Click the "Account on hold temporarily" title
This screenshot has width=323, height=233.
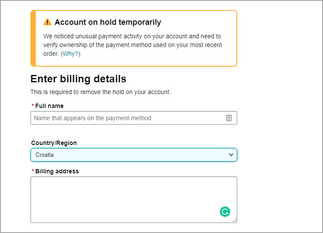point(108,22)
